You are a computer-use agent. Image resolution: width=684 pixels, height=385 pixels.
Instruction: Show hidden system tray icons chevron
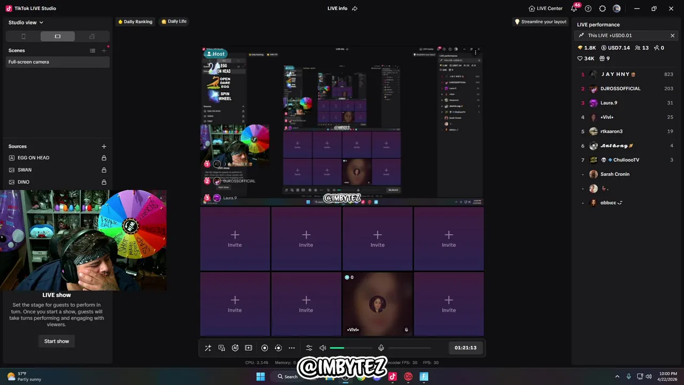617,376
